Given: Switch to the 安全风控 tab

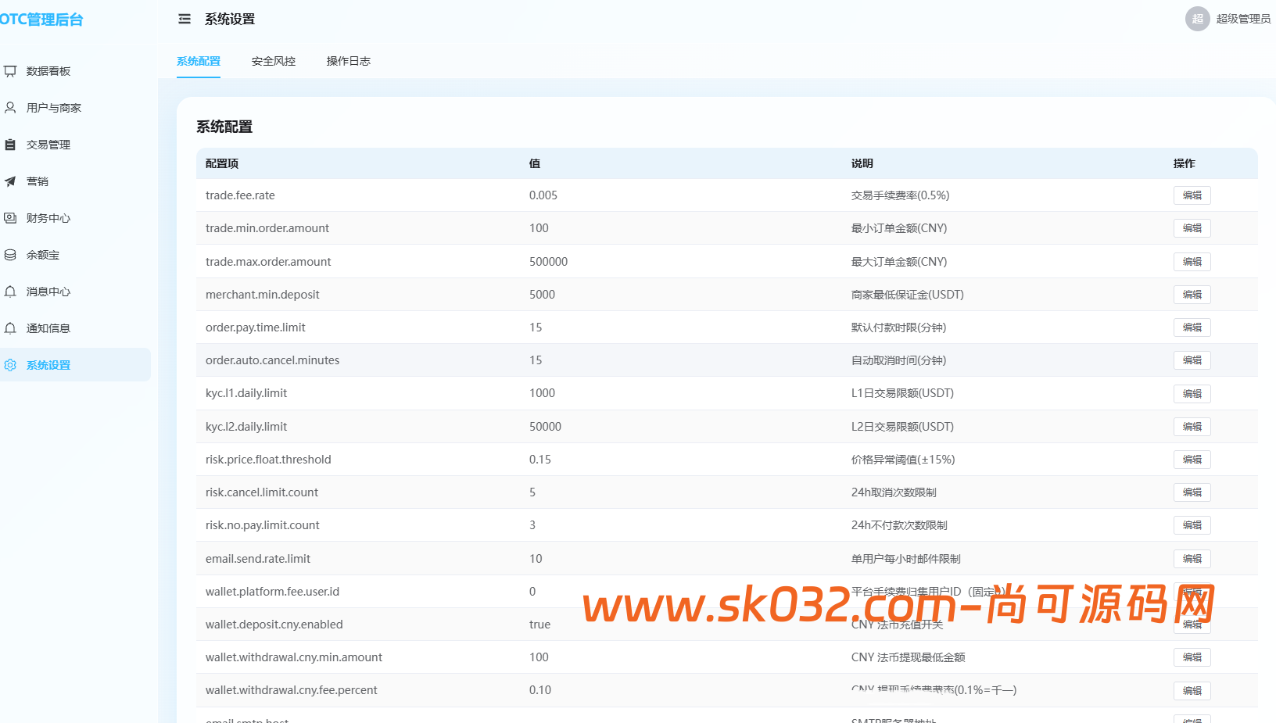Looking at the screenshot, I should [x=274, y=61].
